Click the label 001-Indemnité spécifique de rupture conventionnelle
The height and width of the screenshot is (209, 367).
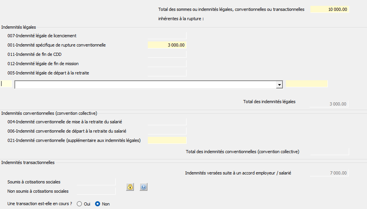point(56,45)
